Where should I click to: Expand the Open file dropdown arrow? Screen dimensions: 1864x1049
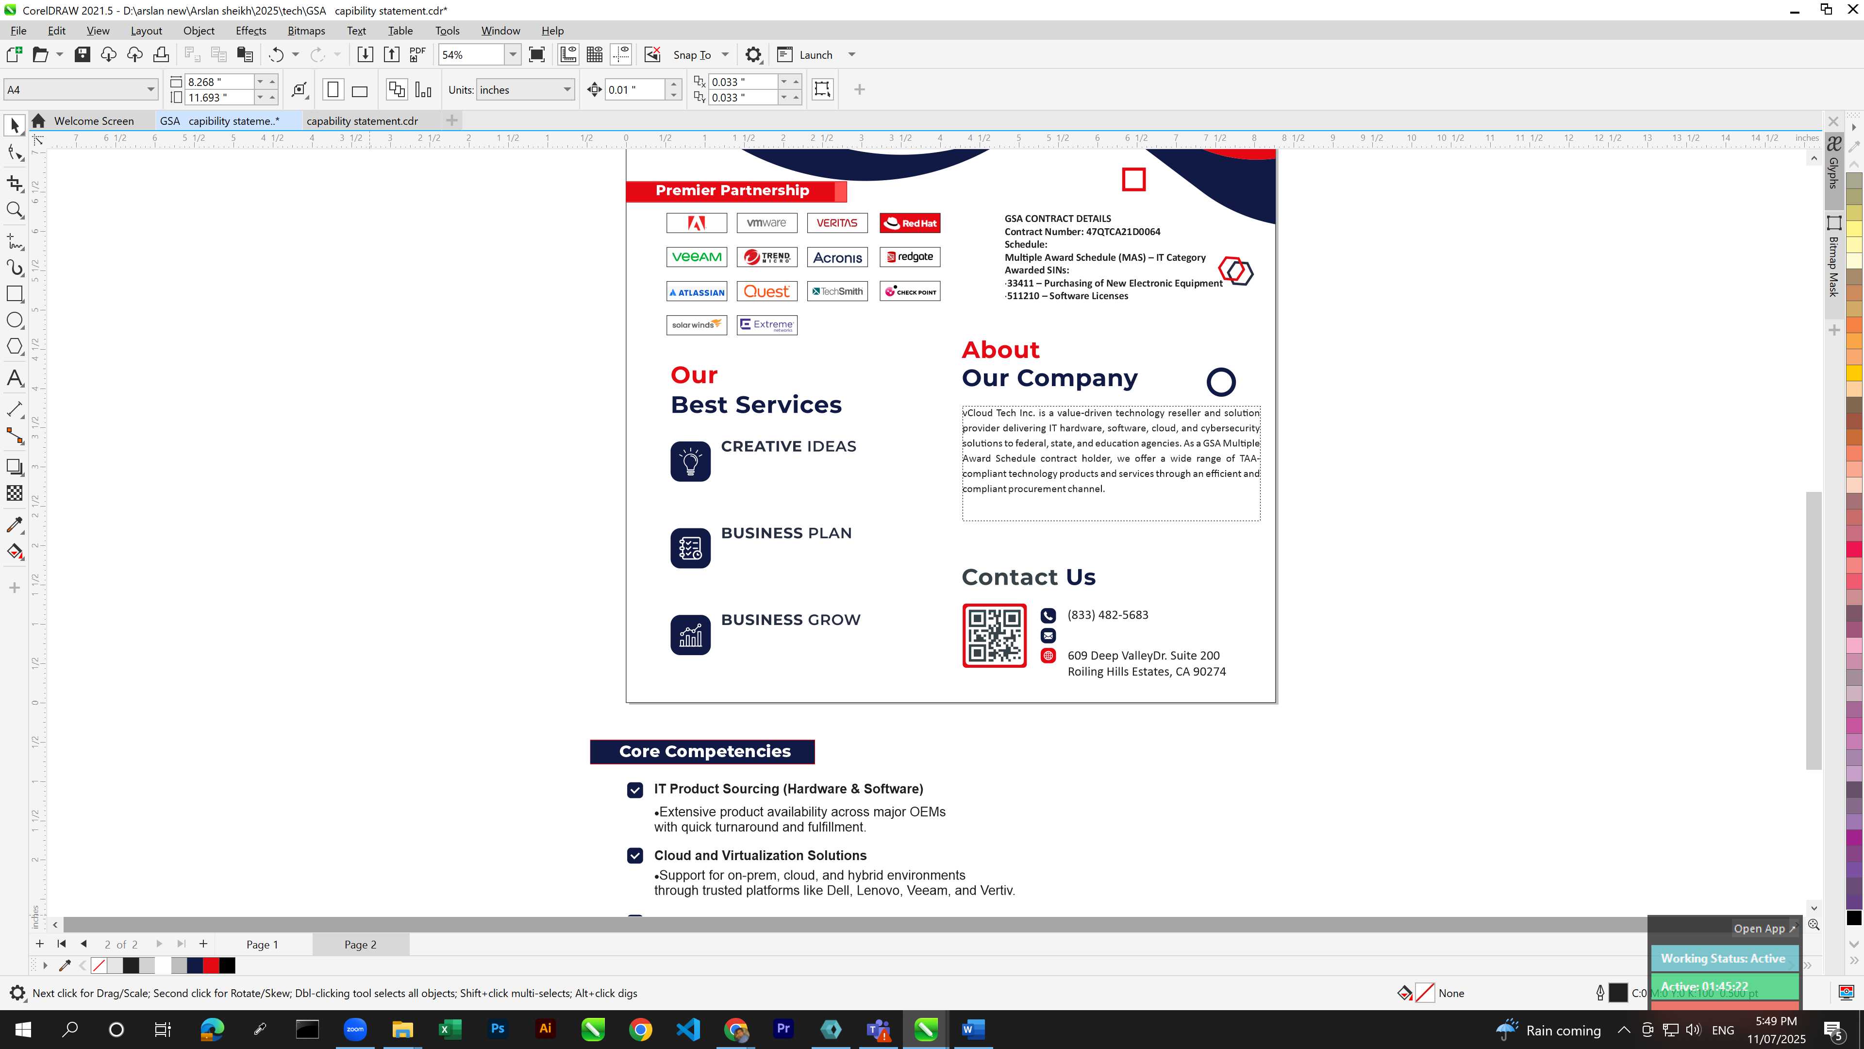59,54
